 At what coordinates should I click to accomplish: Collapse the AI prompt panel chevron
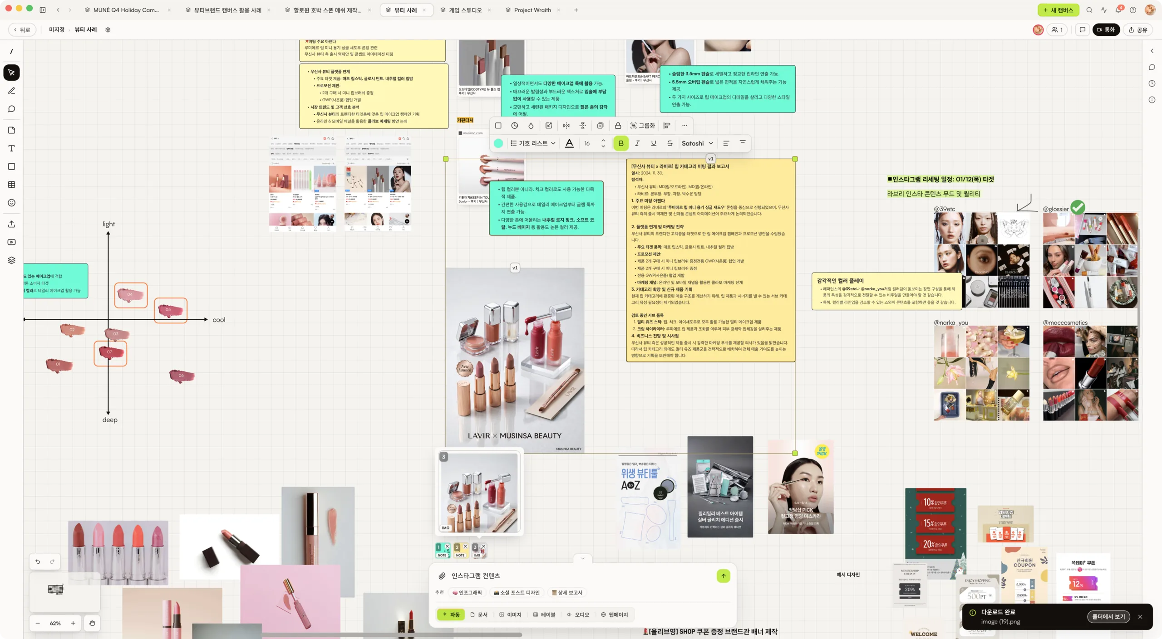click(x=583, y=558)
